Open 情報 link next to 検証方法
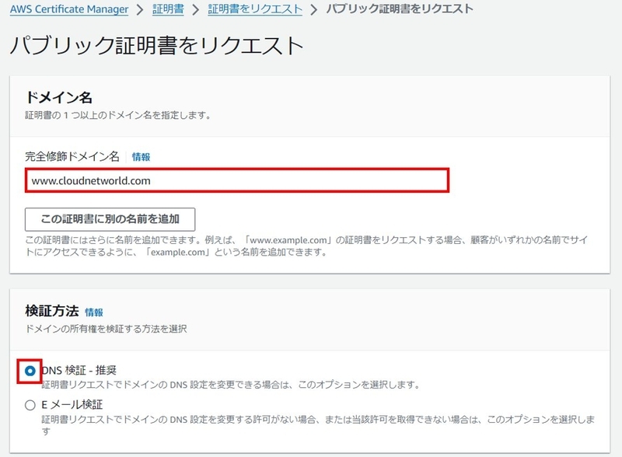 pyautogui.click(x=94, y=312)
